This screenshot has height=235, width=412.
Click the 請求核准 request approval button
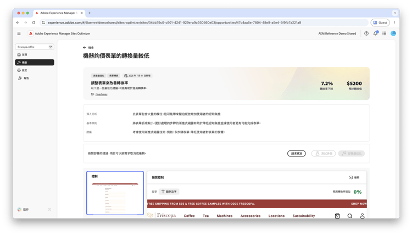[297, 153]
